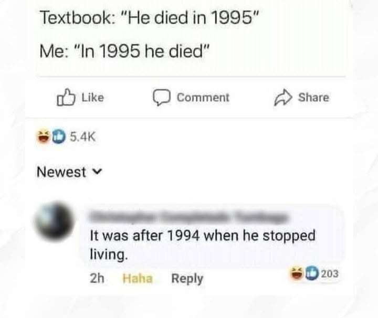Click the Share button label
The height and width of the screenshot is (318, 378).
pyautogui.click(x=313, y=98)
